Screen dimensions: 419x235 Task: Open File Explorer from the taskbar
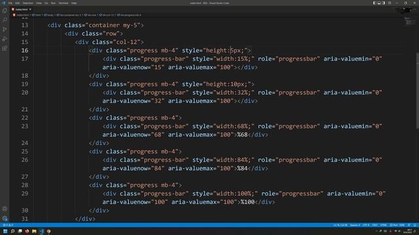coord(34,231)
